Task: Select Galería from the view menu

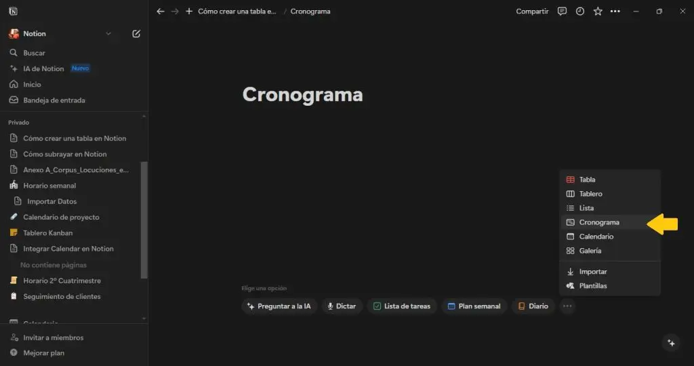Action: click(x=610, y=251)
